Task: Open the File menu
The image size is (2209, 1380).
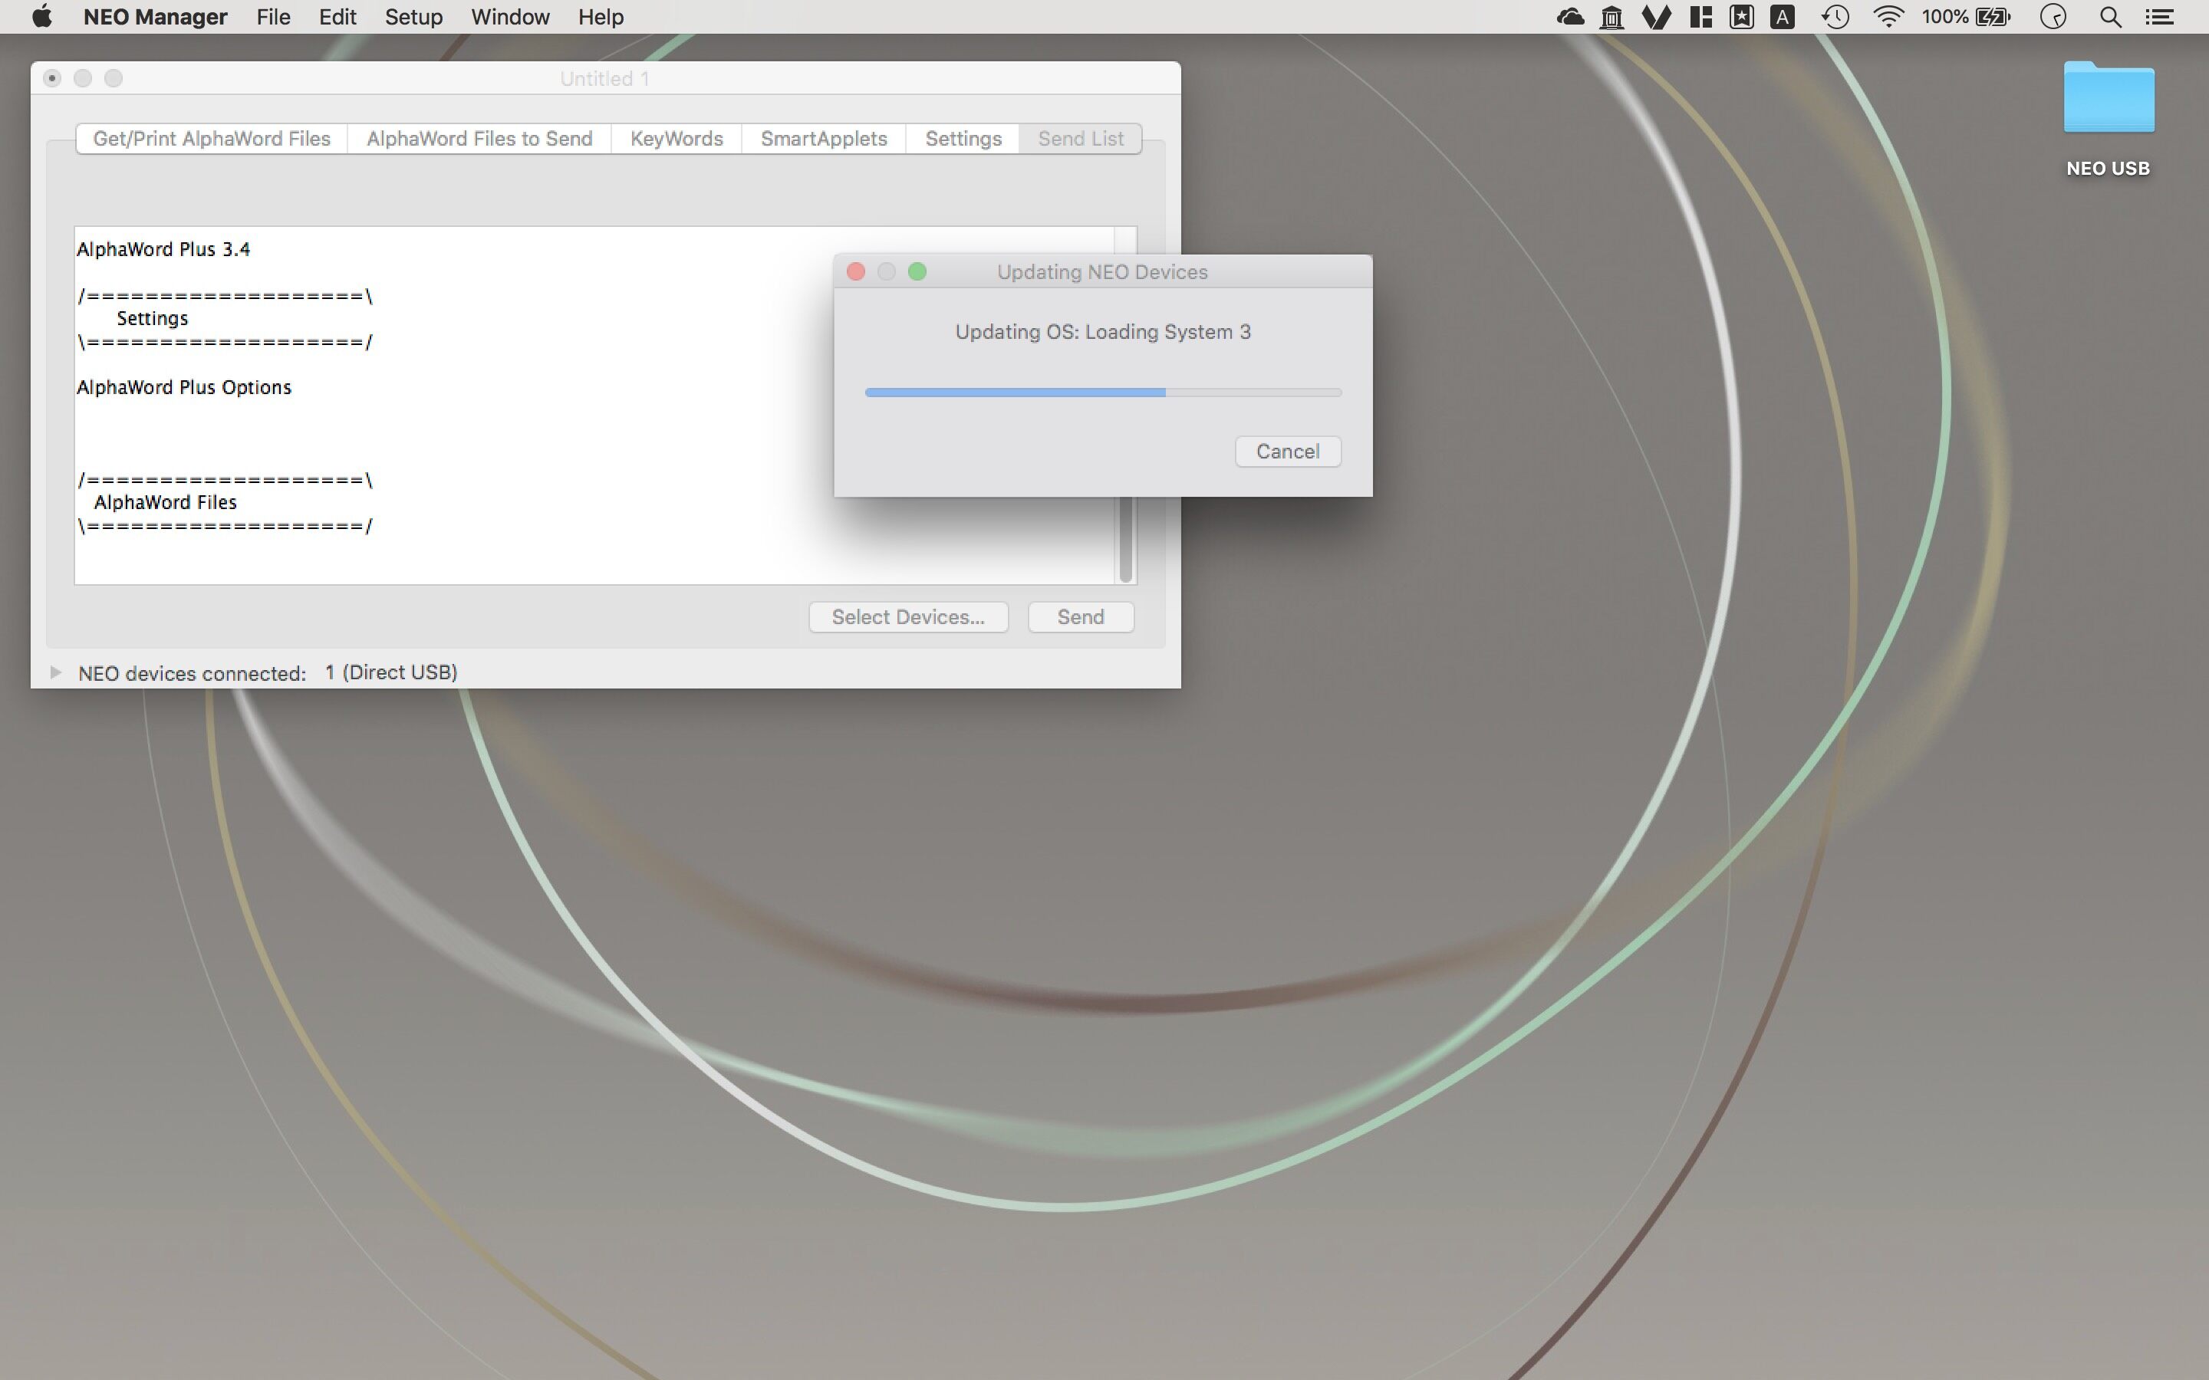Action: click(273, 16)
